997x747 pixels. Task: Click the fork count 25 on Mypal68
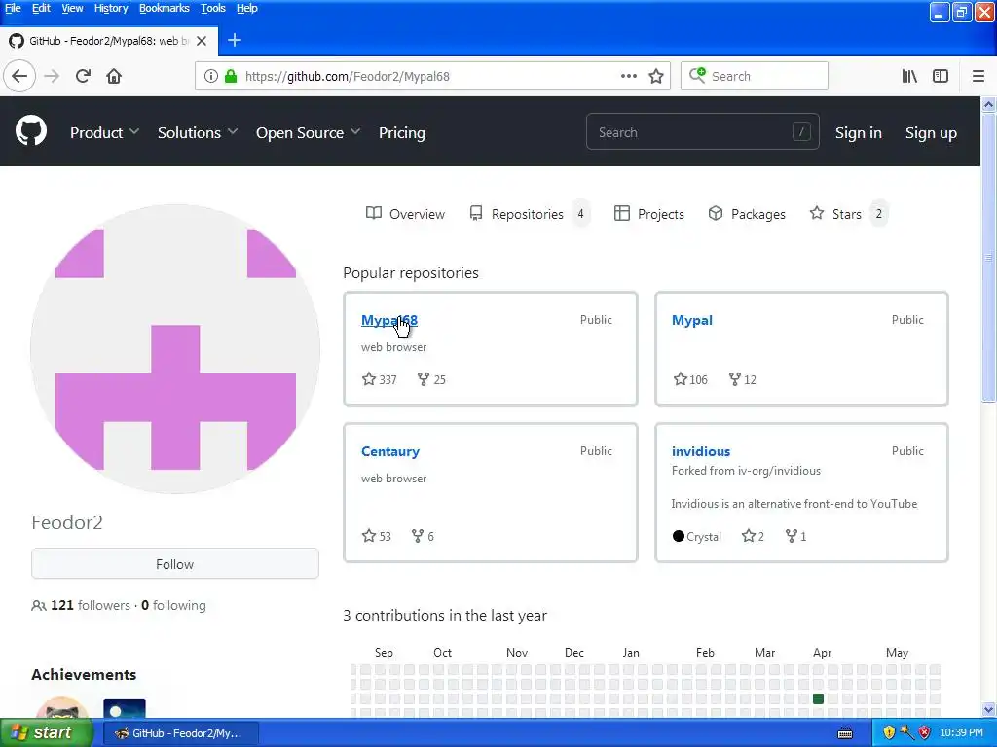click(x=431, y=379)
